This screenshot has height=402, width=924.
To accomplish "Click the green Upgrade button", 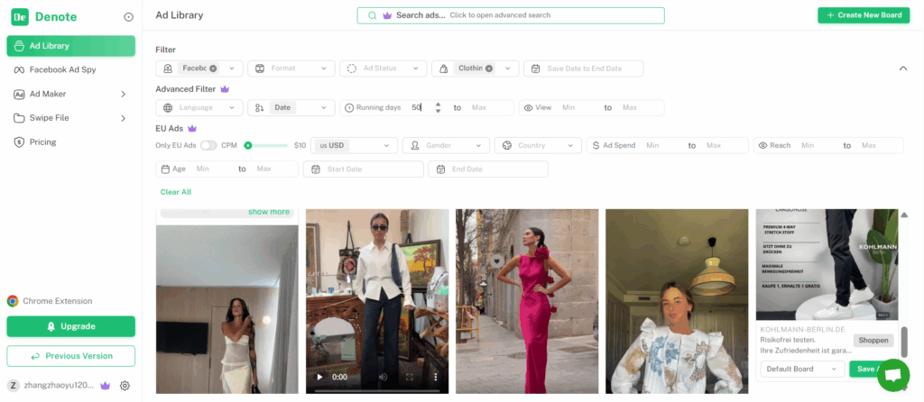I will (70, 326).
